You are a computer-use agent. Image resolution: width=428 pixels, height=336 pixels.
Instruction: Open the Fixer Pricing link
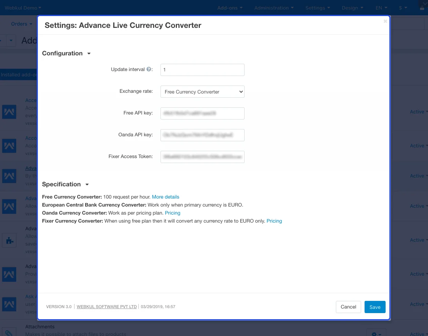pos(274,221)
